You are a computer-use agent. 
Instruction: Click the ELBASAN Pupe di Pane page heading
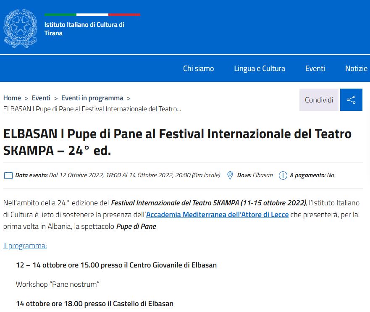[177, 142]
